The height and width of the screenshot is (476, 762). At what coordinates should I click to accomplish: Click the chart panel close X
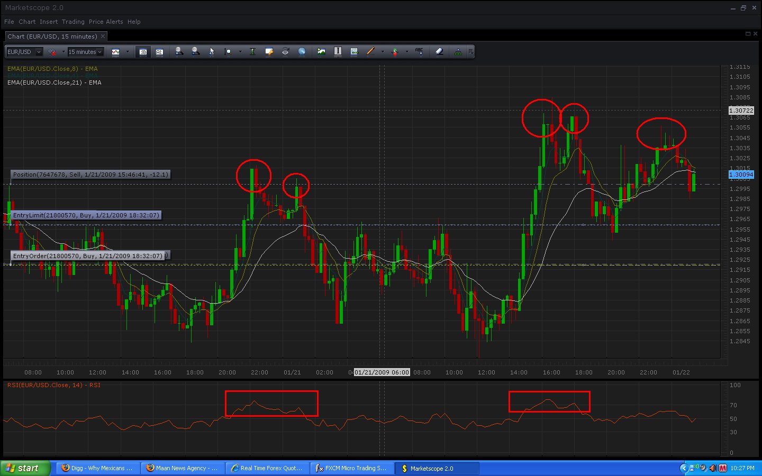tap(756, 34)
